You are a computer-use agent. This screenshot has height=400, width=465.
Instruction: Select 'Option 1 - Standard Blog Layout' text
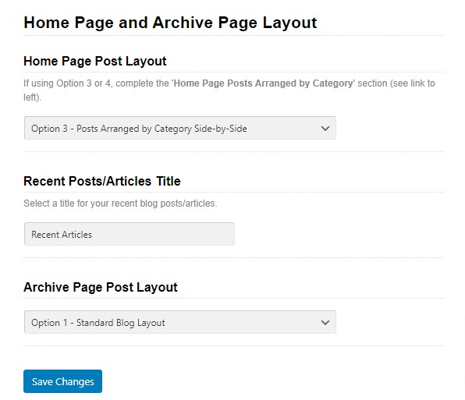(98, 323)
